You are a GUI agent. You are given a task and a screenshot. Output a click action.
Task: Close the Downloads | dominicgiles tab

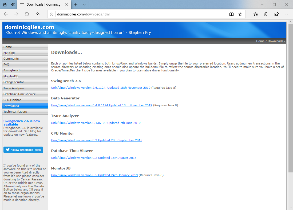(x=67, y=5)
